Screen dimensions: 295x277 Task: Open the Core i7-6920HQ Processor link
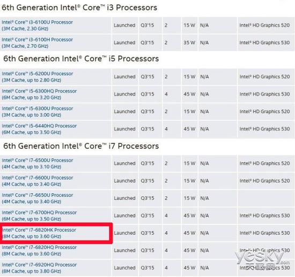[x=39, y=268]
